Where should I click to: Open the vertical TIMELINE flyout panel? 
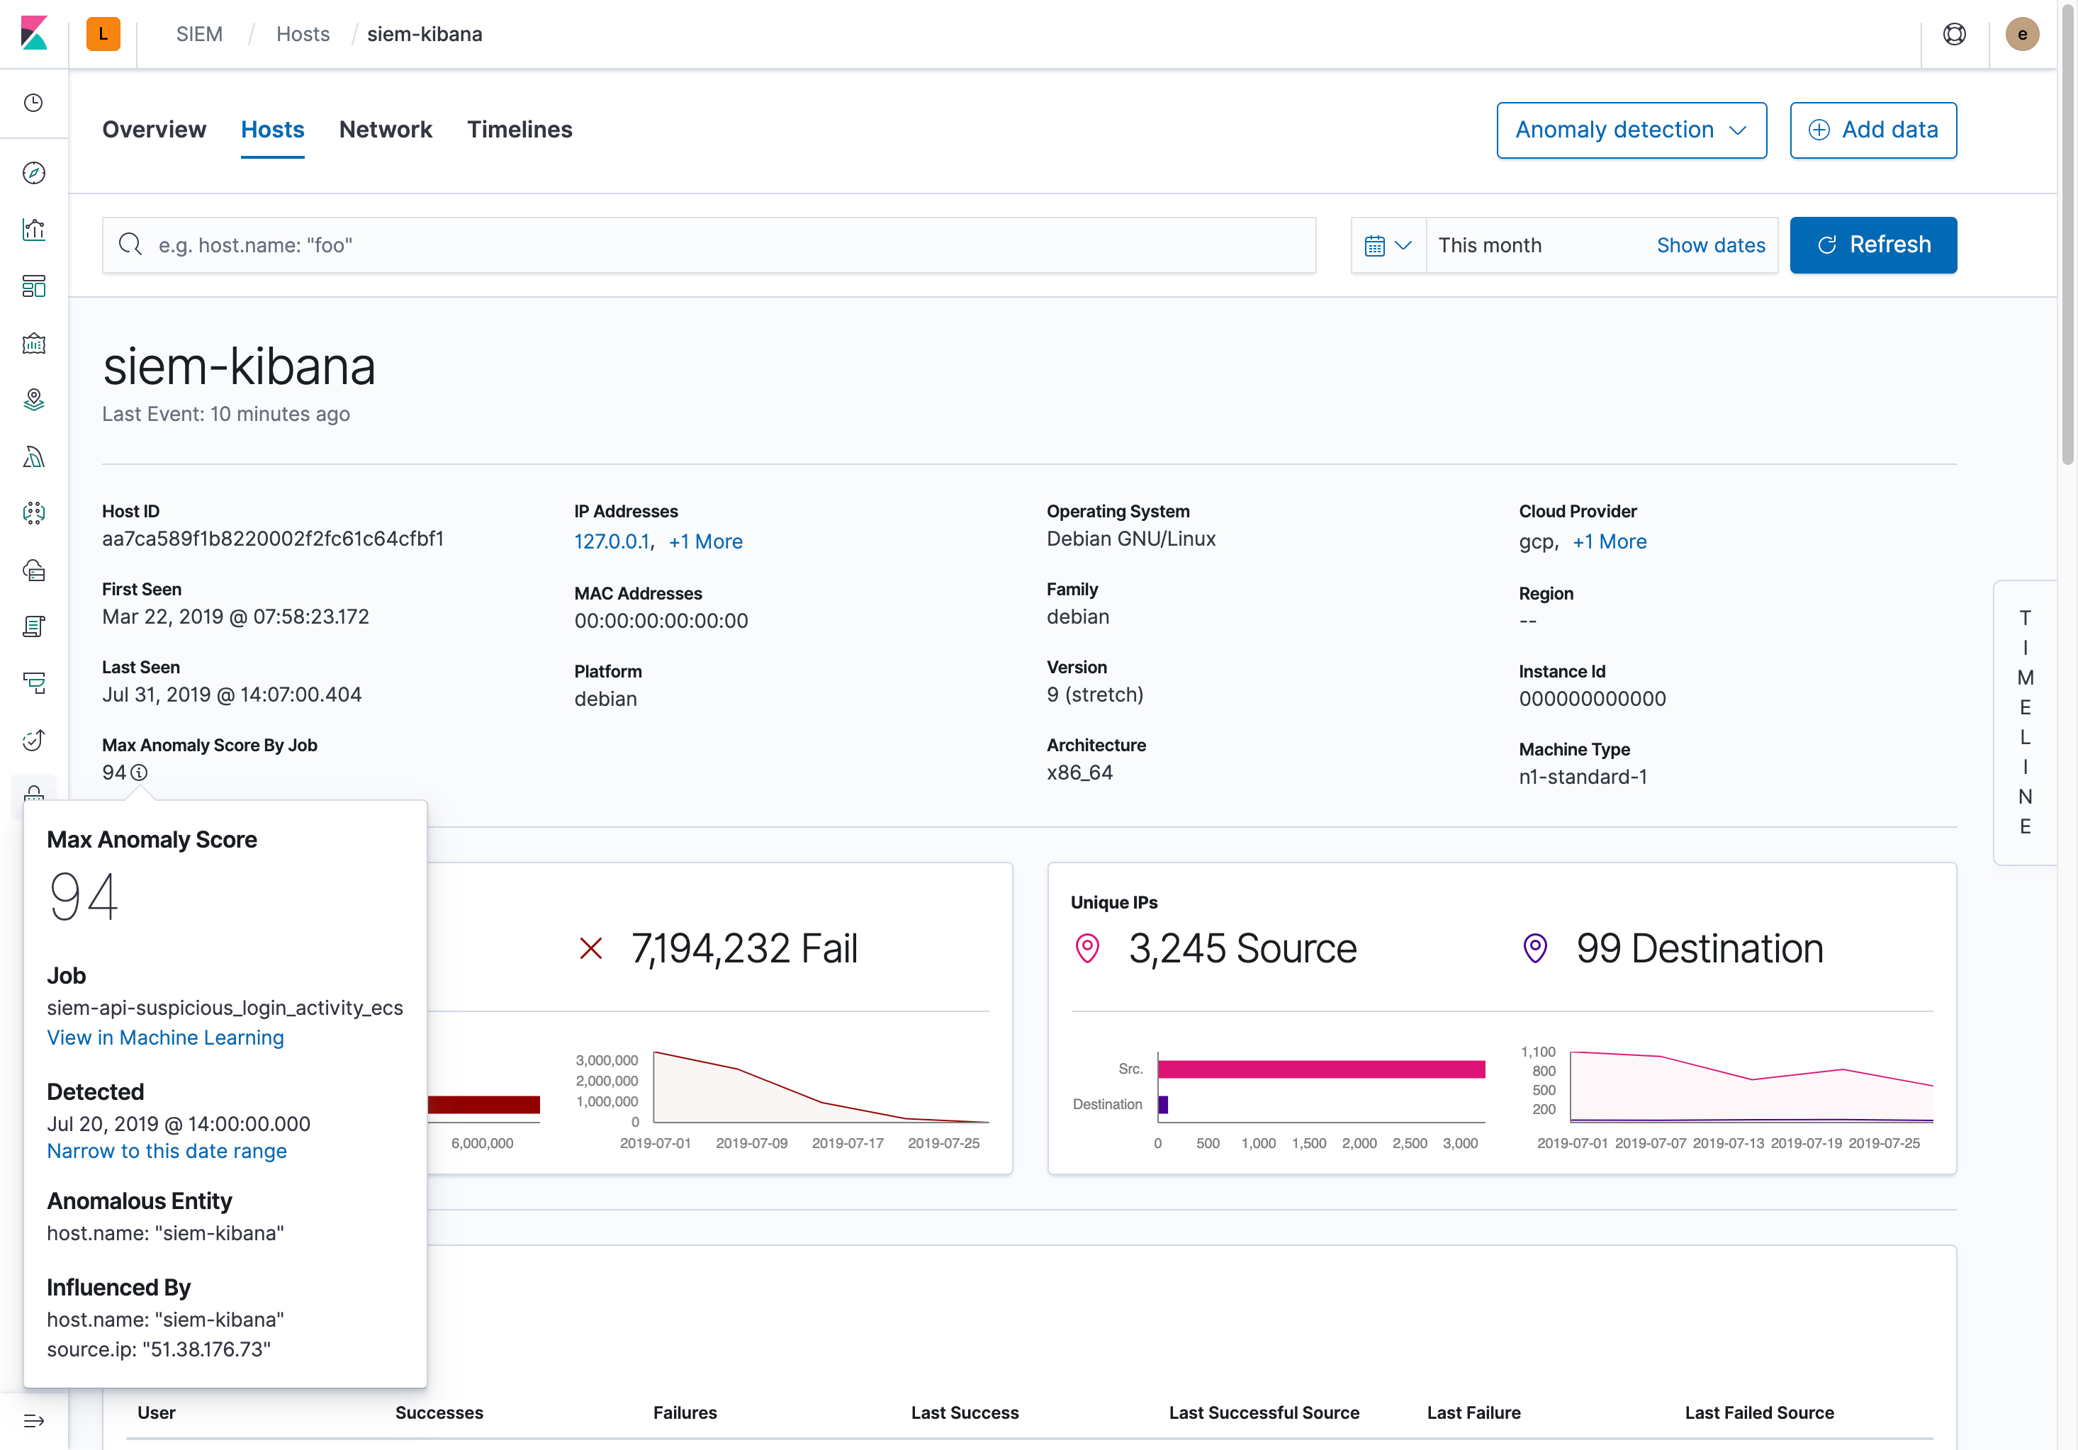point(2025,722)
